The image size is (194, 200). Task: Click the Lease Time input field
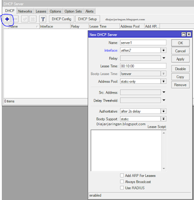[x=143, y=66]
